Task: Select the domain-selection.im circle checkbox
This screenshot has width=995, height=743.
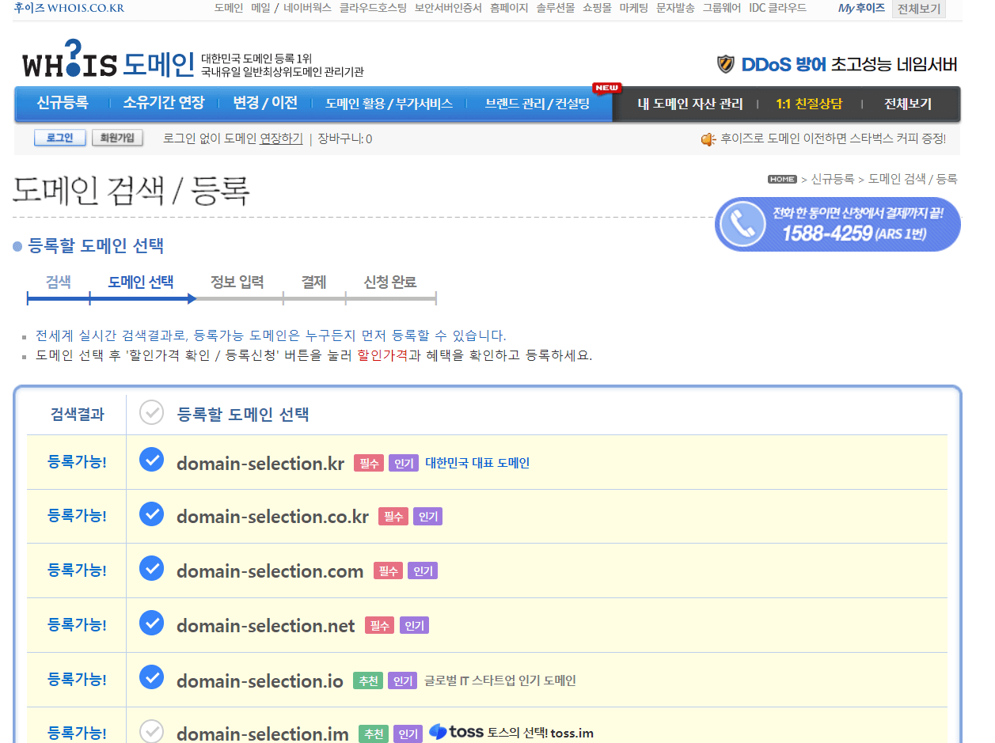Action: tap(151, 733)
